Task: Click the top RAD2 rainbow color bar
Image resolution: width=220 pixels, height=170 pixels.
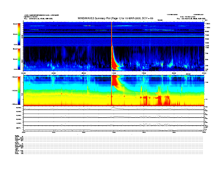Action: 19,34
